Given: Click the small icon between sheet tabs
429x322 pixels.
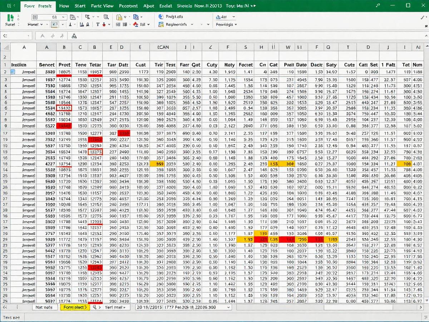Looking at the screenshot, I should 94,307.
